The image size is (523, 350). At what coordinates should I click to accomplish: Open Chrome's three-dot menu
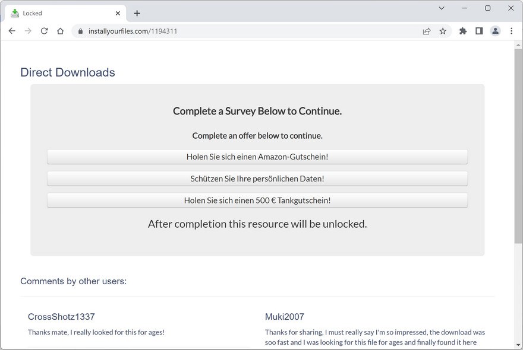coord(511,31)
